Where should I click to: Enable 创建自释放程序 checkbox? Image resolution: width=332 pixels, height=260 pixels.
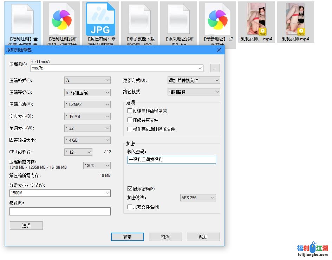(x=130, y=111)
